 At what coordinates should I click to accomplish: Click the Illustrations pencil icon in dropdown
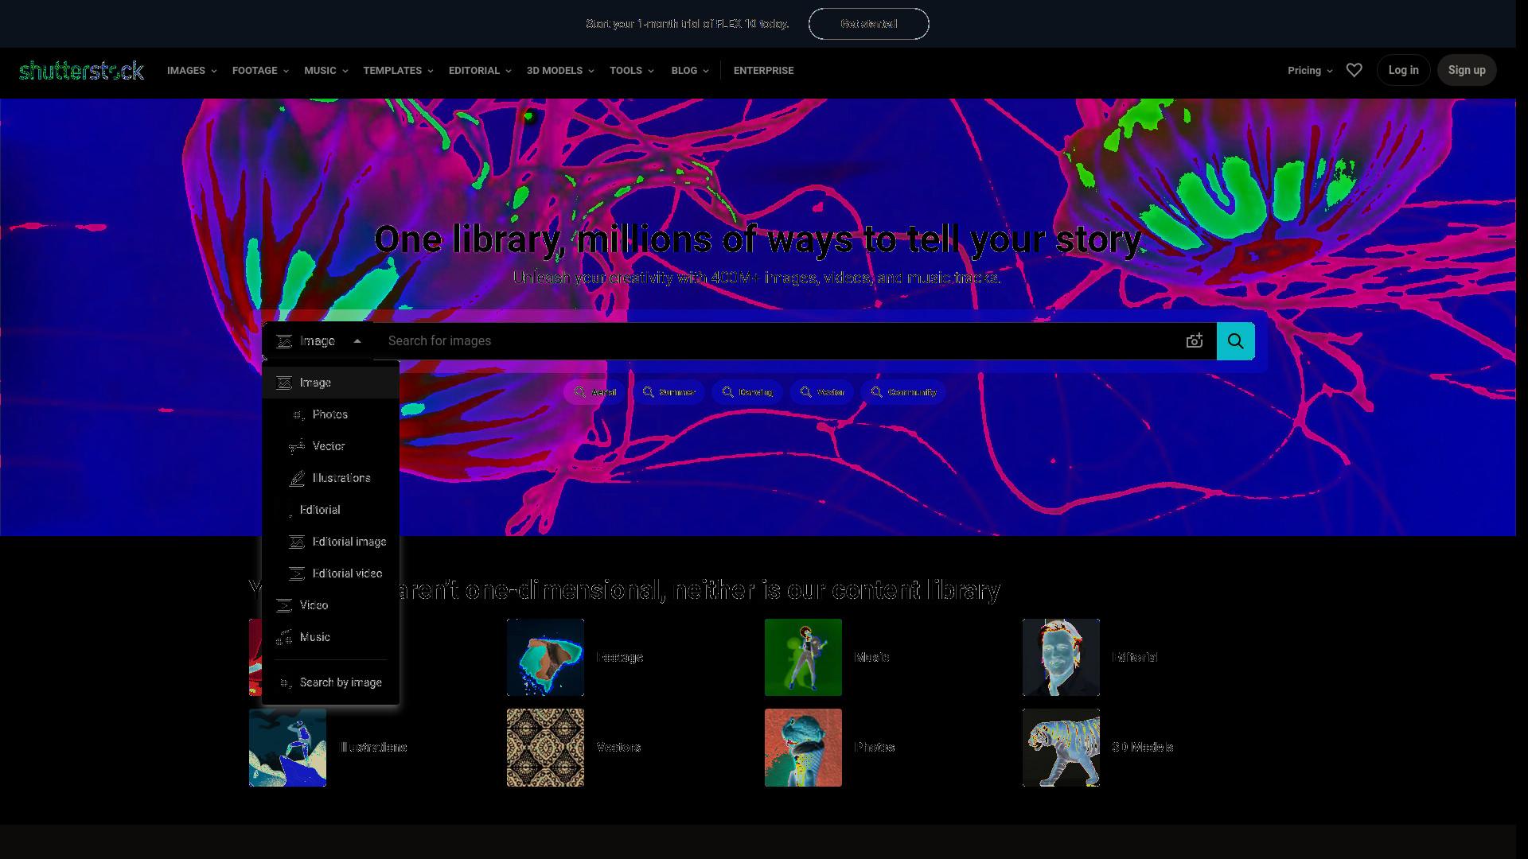click(x=297, y=478)
